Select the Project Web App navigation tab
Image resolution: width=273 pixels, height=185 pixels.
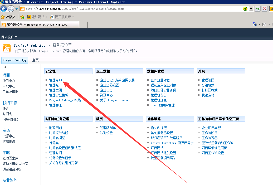point(15,60)
